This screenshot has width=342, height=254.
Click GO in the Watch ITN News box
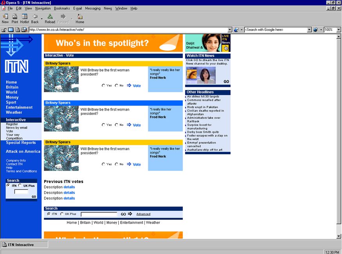(226, 82)
